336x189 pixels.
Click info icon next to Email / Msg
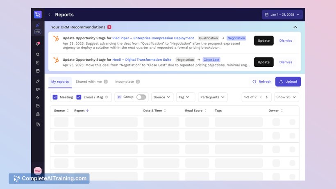coord(107,97)
